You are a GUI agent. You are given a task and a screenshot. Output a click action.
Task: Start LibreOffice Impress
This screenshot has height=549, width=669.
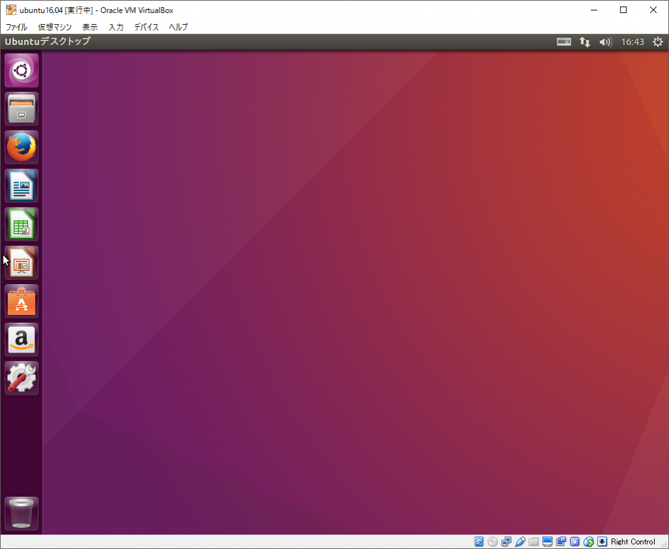pos(21,263)
